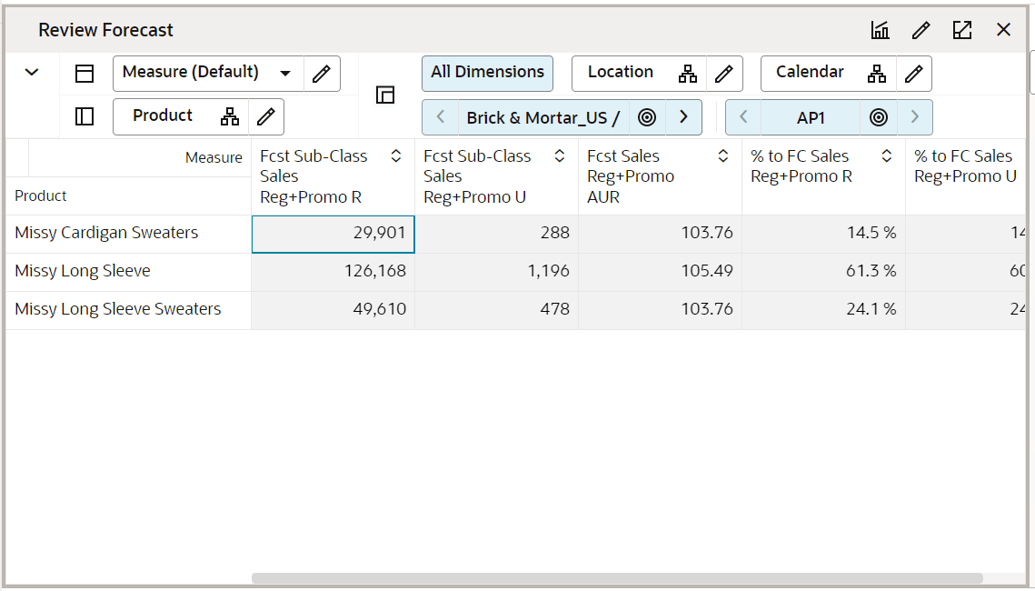Go to previous Location page
Viewport: 1035px width, 591px height.
[441, 117]
